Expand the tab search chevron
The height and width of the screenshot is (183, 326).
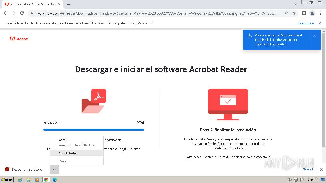(296, 4)
